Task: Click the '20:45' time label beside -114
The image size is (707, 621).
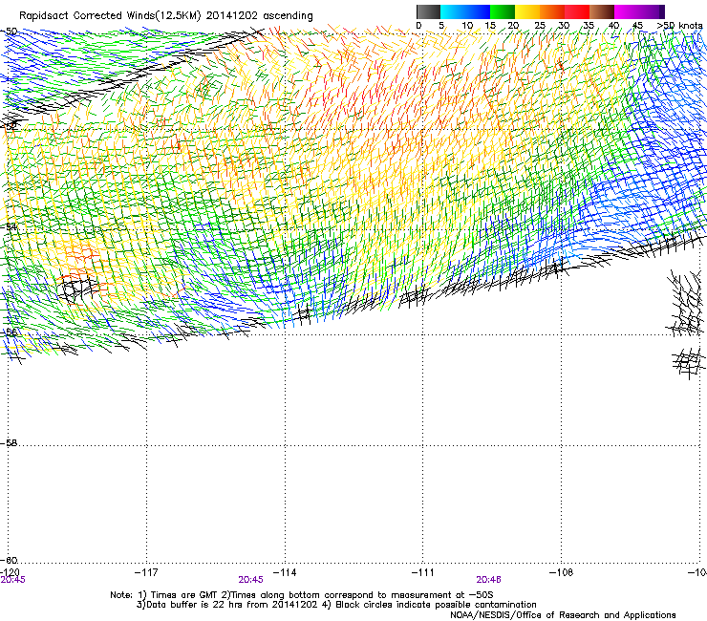Action: point(250,580)
